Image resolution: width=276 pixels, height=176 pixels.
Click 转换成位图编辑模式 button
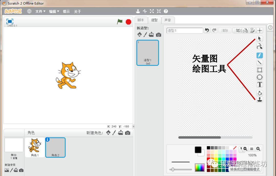tap(245, 169)
